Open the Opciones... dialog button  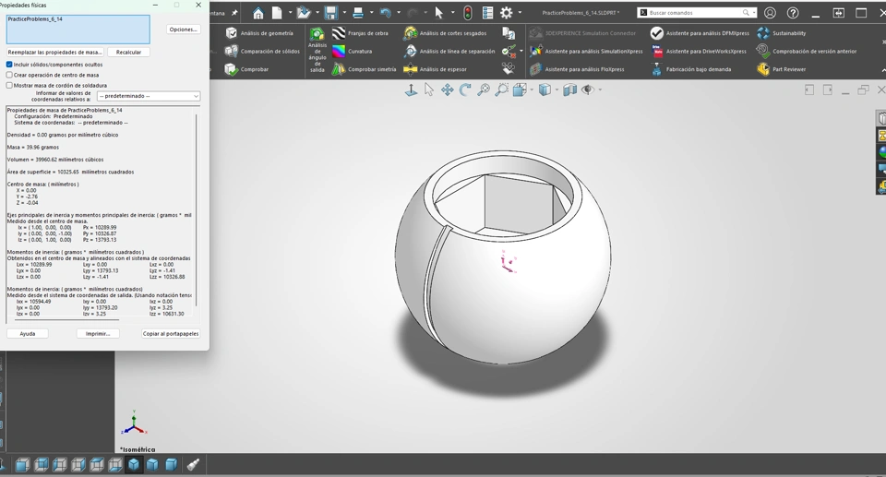point(183,30)
